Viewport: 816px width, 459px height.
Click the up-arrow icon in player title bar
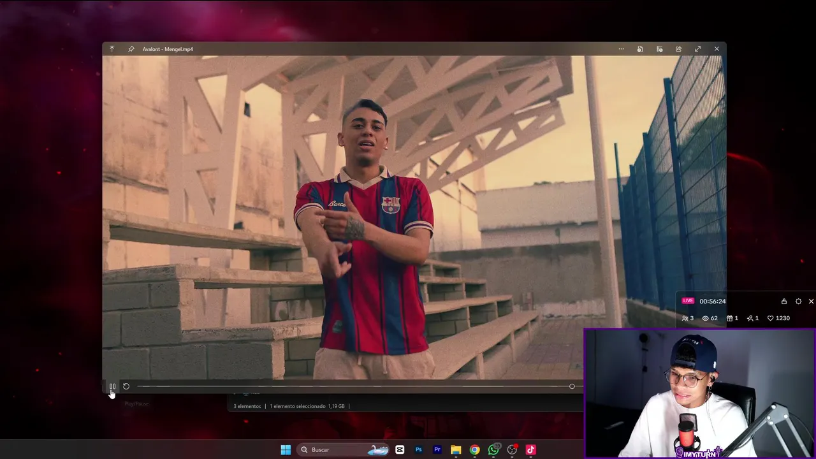(112, 49)
